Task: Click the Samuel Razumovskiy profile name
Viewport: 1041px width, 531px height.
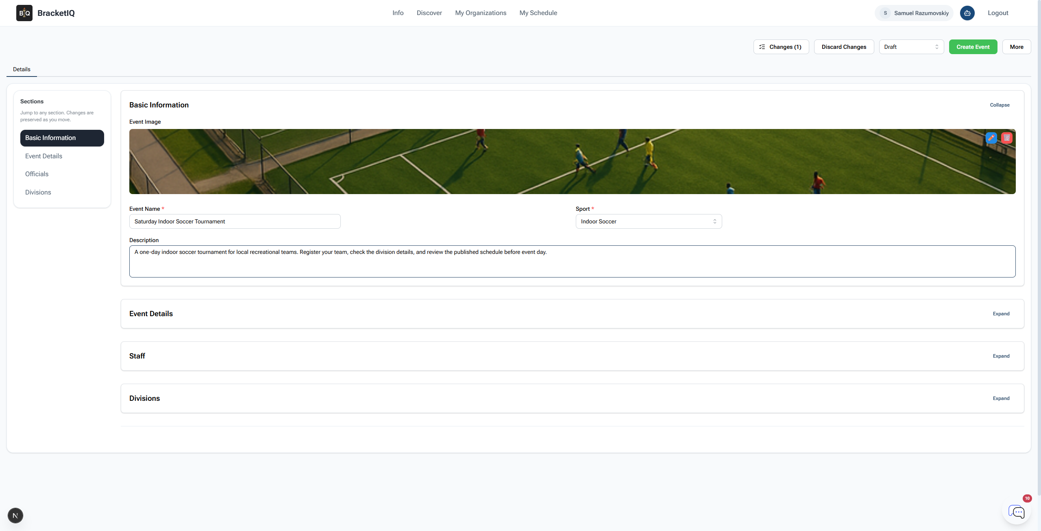Action: point(921,13)
